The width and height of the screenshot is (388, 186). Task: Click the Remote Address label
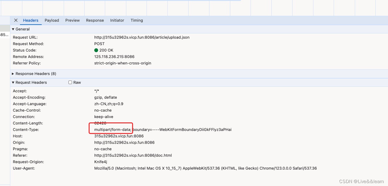[28, 57]
